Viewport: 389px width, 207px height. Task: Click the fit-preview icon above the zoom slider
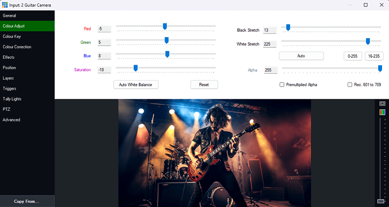382,103
